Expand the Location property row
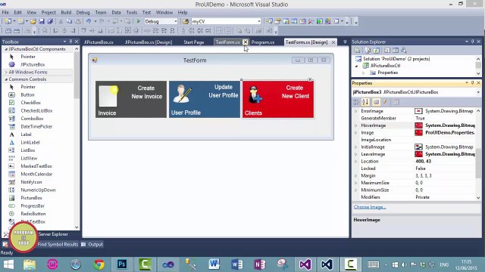Viewport: 485px width, 272px height. [x=355, y=161]
